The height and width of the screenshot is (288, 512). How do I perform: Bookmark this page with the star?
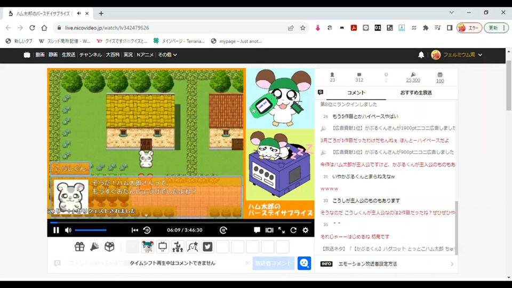tap(303, 28)
